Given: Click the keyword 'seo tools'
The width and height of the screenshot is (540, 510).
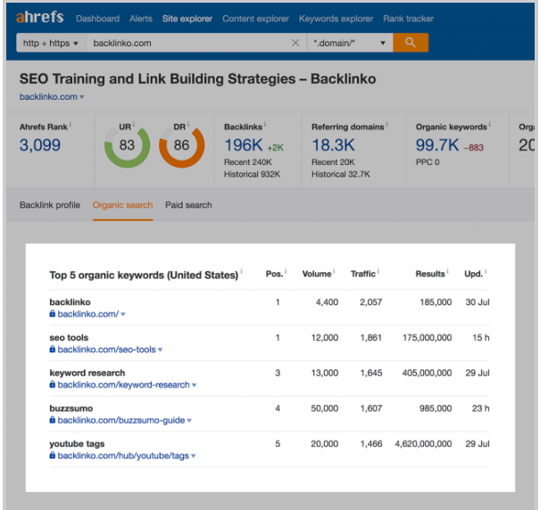Looking at the screenshot, I should (x=69, y=338).
